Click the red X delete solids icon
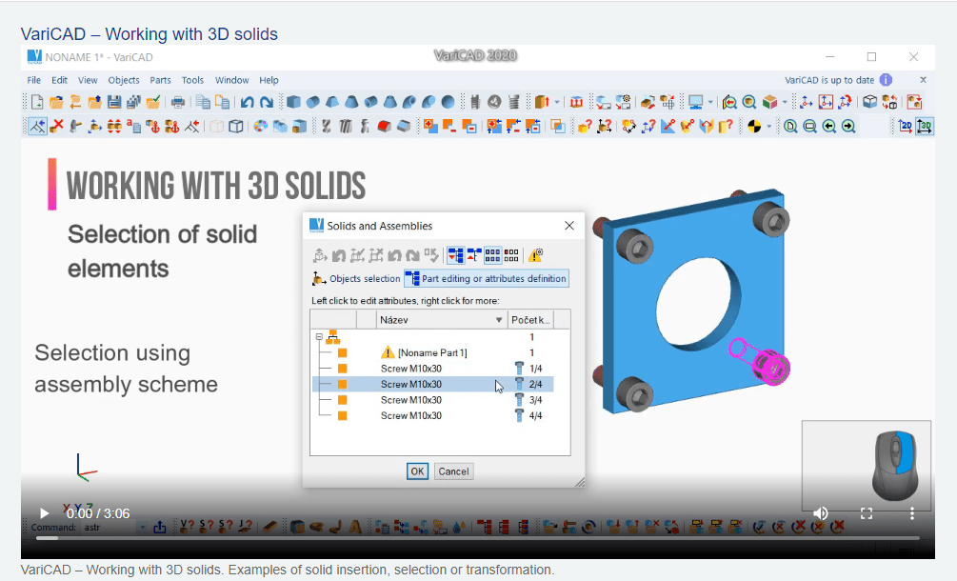957x581 pixels. tap(57, 127)
